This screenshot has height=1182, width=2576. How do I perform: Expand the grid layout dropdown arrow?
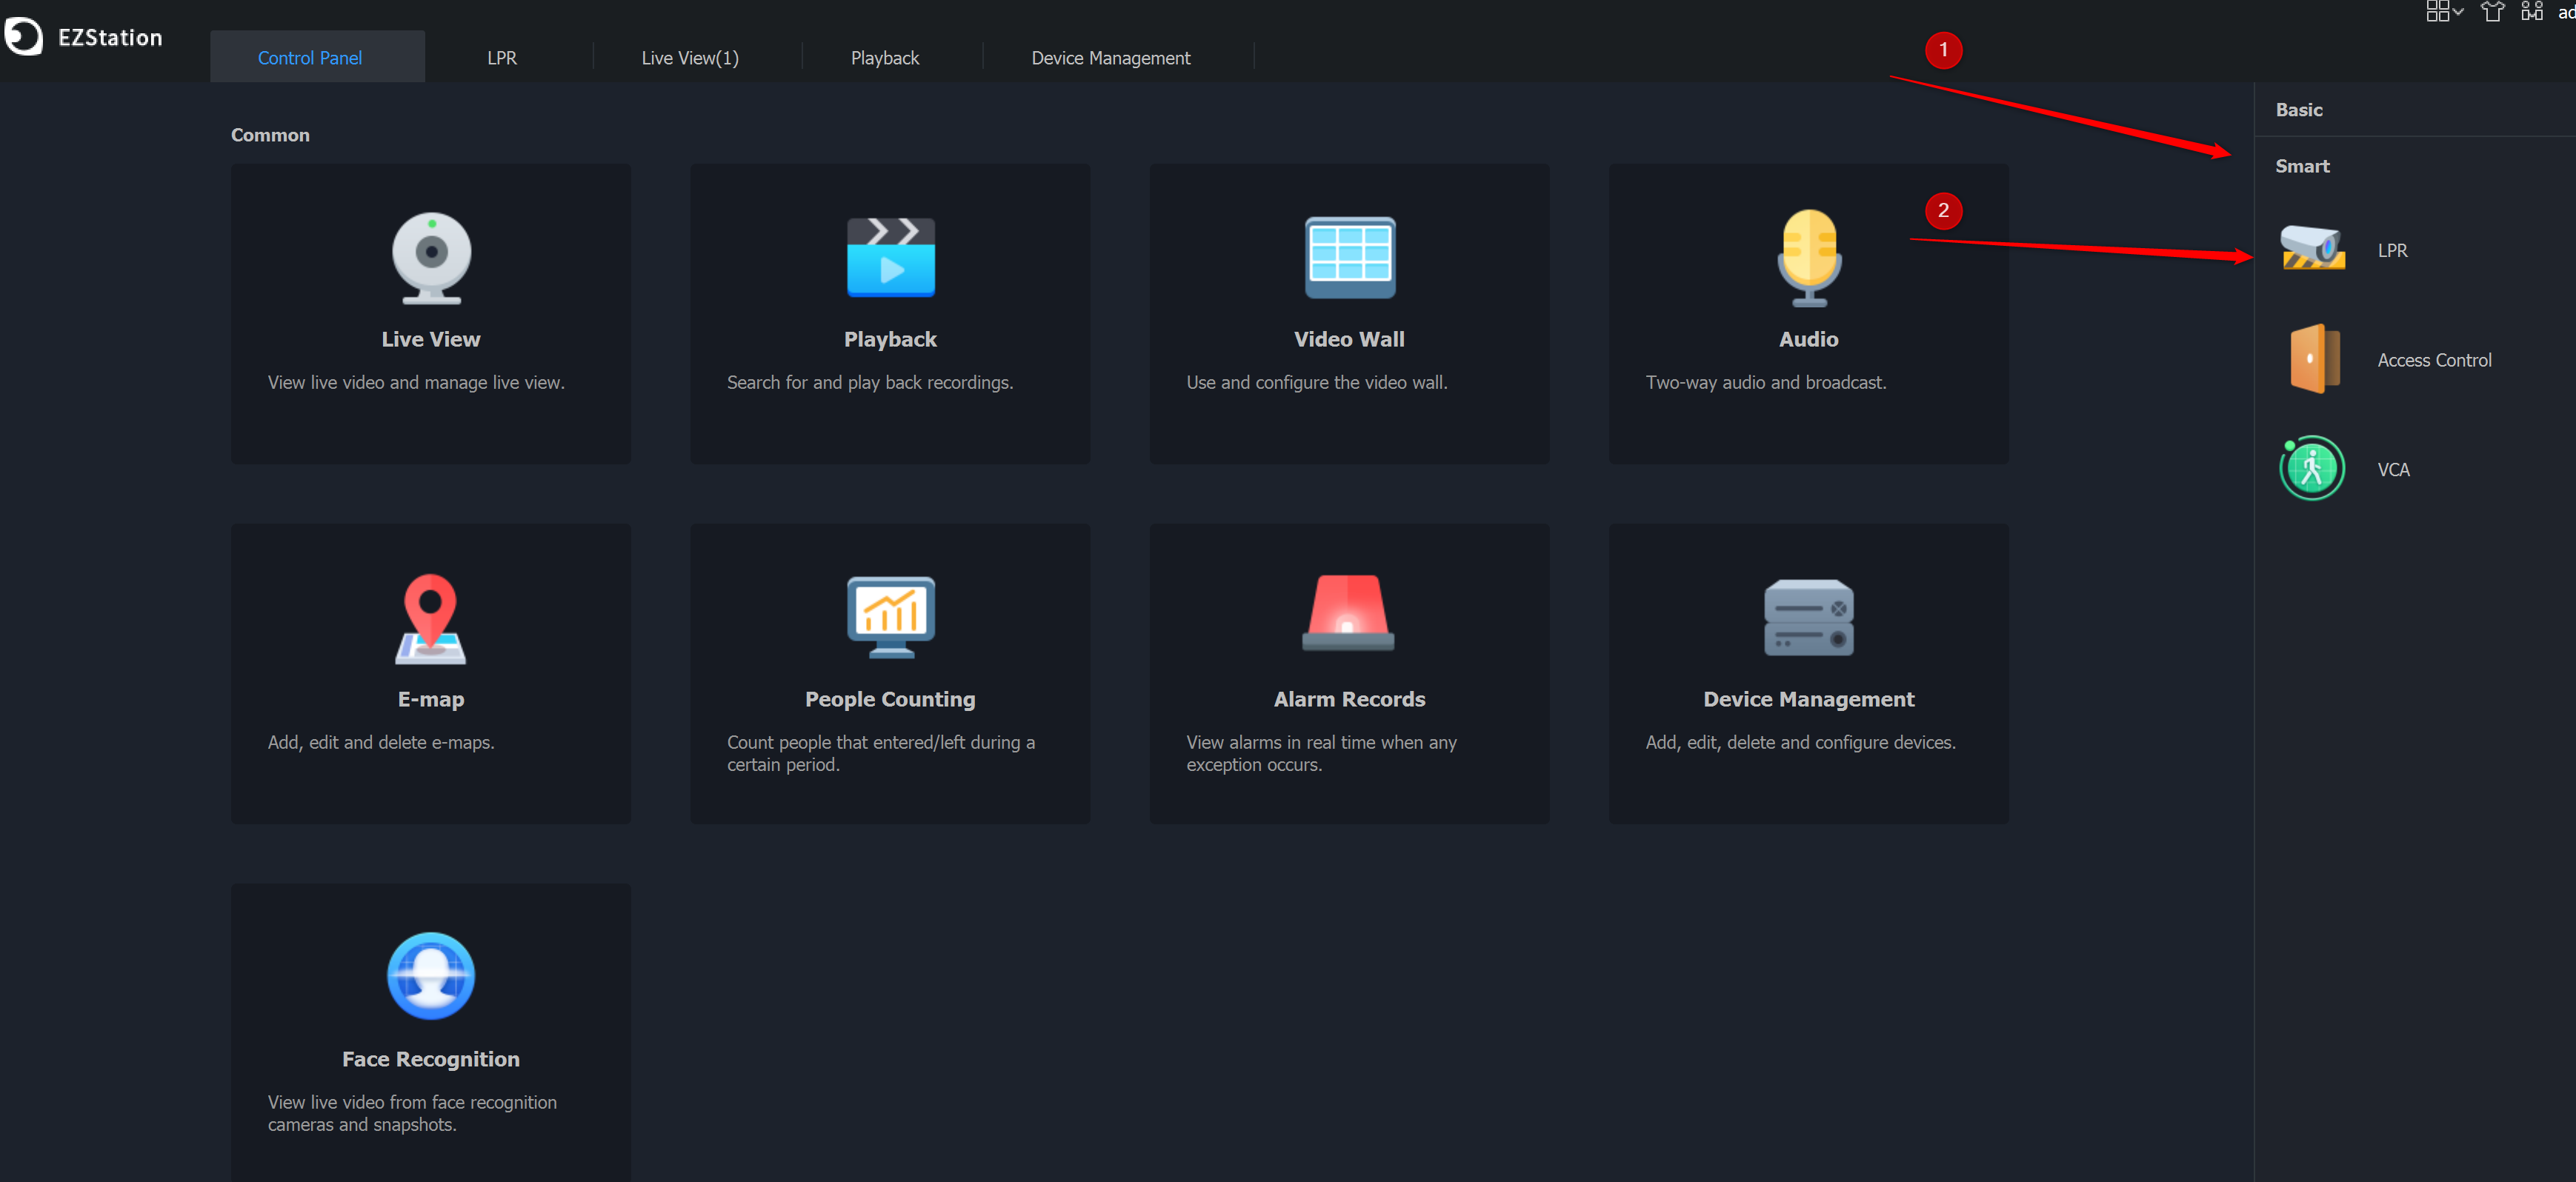click(x=2457, y=11)
